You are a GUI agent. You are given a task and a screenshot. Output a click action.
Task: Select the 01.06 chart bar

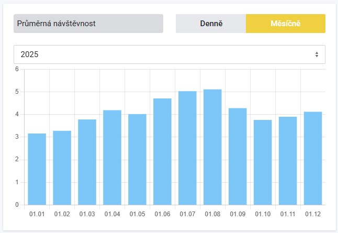[x=162, y=151]
